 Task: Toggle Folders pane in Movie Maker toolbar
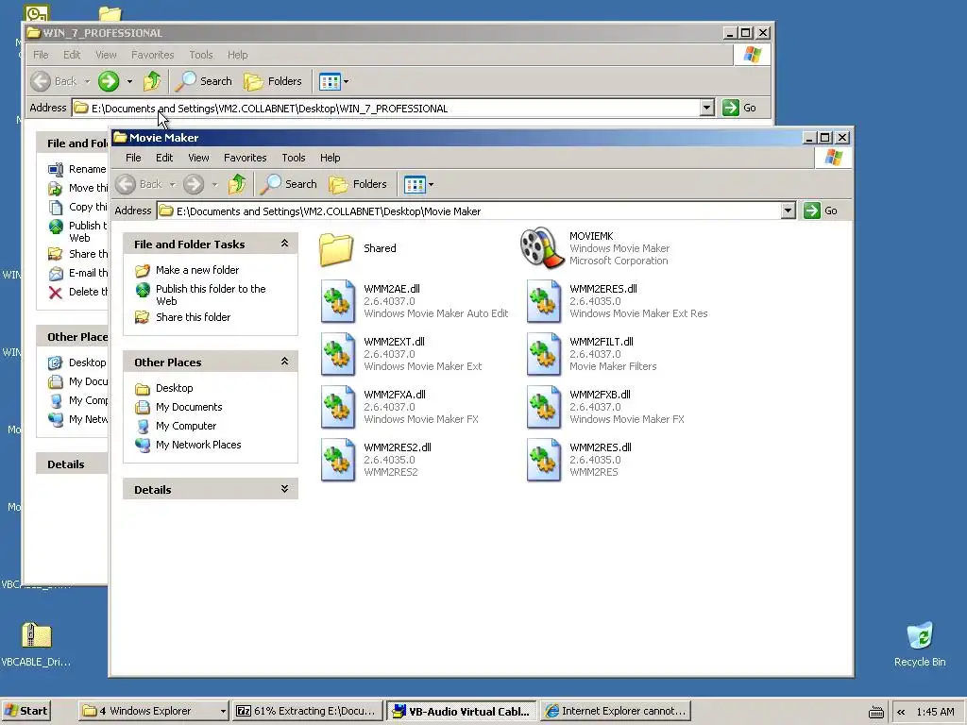(358, 184)
